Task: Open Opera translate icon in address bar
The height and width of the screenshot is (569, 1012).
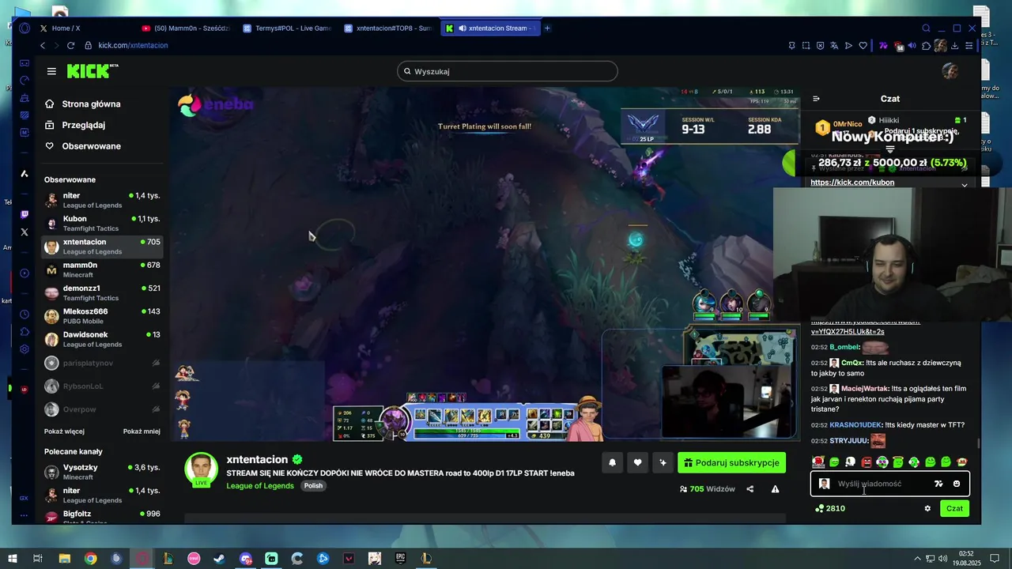Action: (834, 46)
